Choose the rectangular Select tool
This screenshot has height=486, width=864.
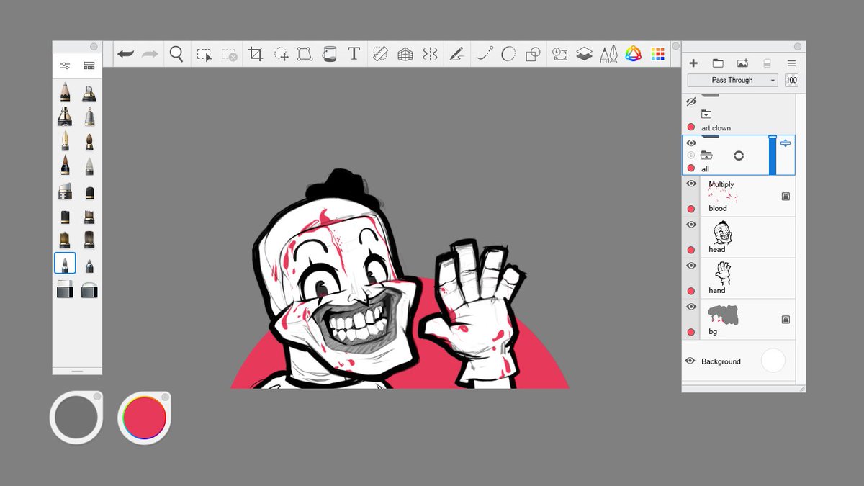point(204,54)
